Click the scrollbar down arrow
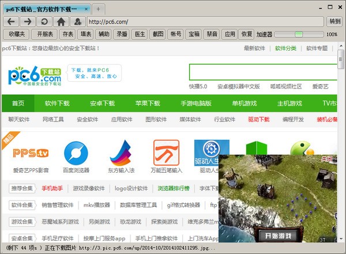 [341, 239]
